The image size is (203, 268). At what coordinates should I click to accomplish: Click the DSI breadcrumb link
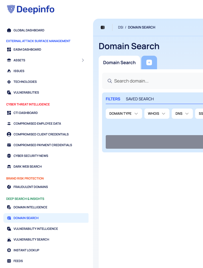(121, 27)
